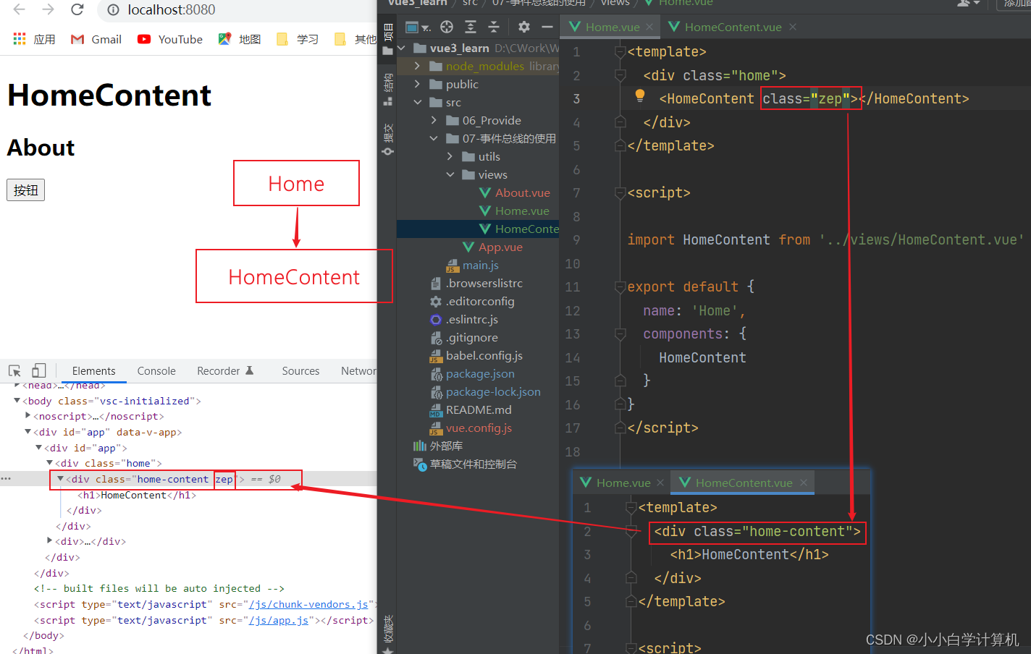Screen dimensions: 1031x654
Task: Close the upper HomeContent.vue editor tab
Action: 793,27
